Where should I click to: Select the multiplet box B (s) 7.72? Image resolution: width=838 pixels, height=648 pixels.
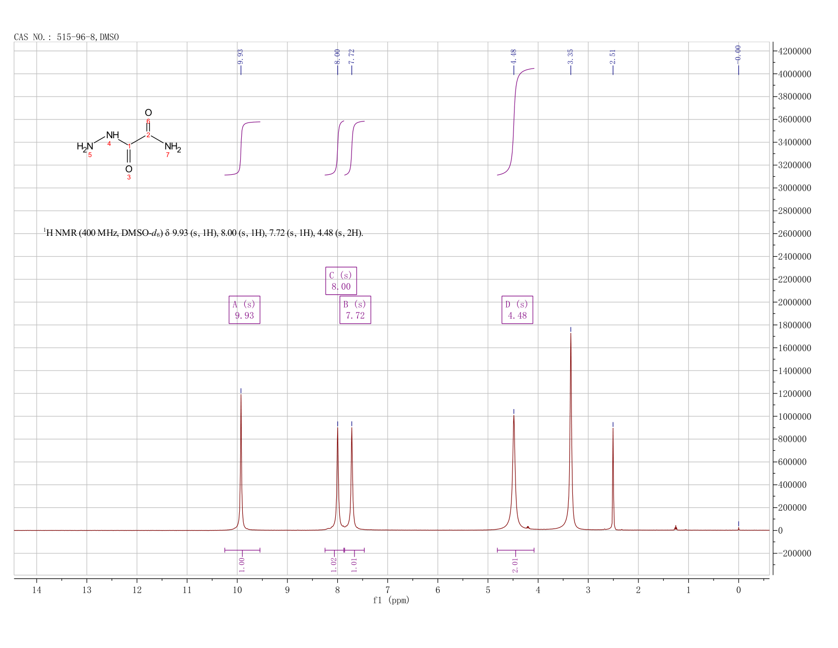(355, 310)
